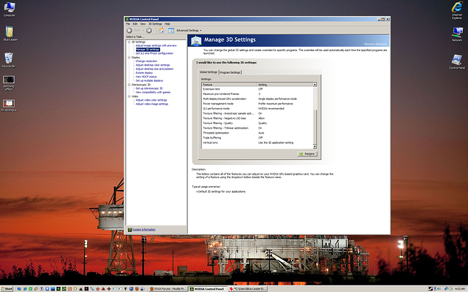Screen dimensions: 468x292
Task: Open the 3D Settings menu
Action: pos(155,24)
